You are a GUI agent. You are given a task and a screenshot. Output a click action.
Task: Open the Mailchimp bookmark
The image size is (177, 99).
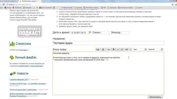pos(17,8)
